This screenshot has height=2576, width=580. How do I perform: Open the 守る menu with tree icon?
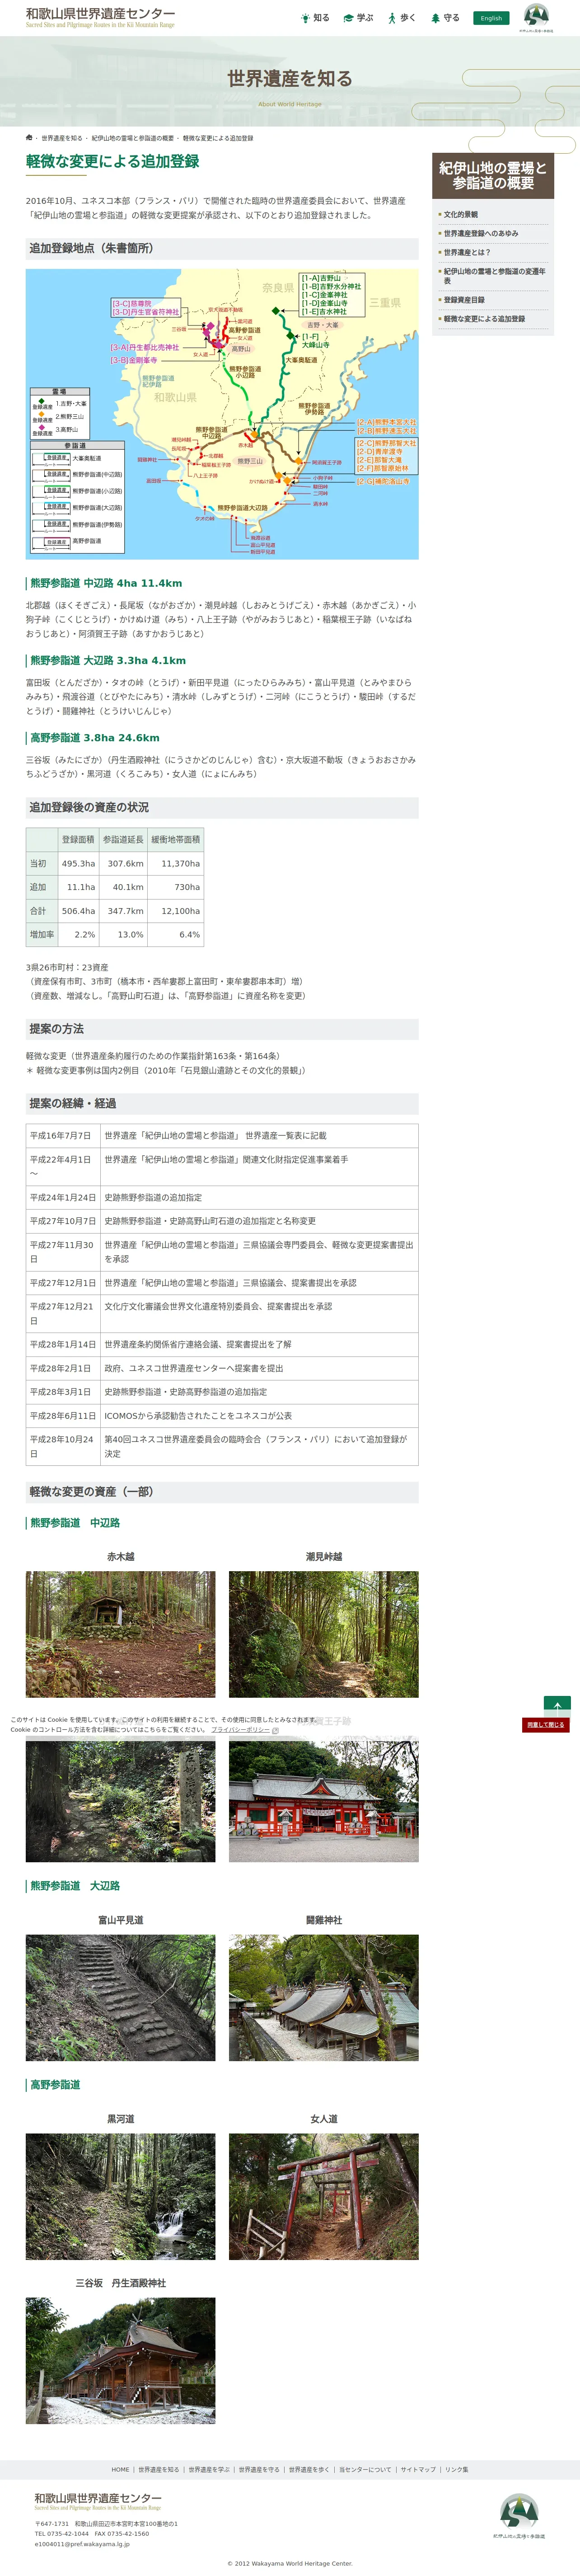445,18
